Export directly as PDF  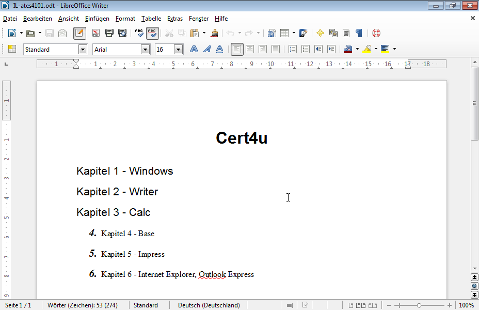[x=96, y=33]
